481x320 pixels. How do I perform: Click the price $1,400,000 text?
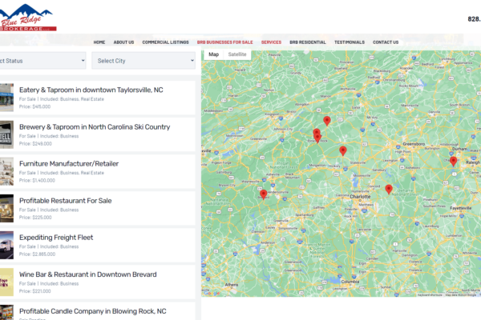37,181
